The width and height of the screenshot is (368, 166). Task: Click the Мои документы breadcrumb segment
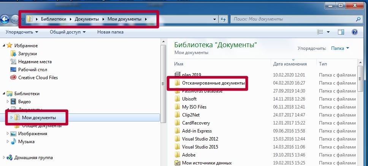(x=124, y=19)
